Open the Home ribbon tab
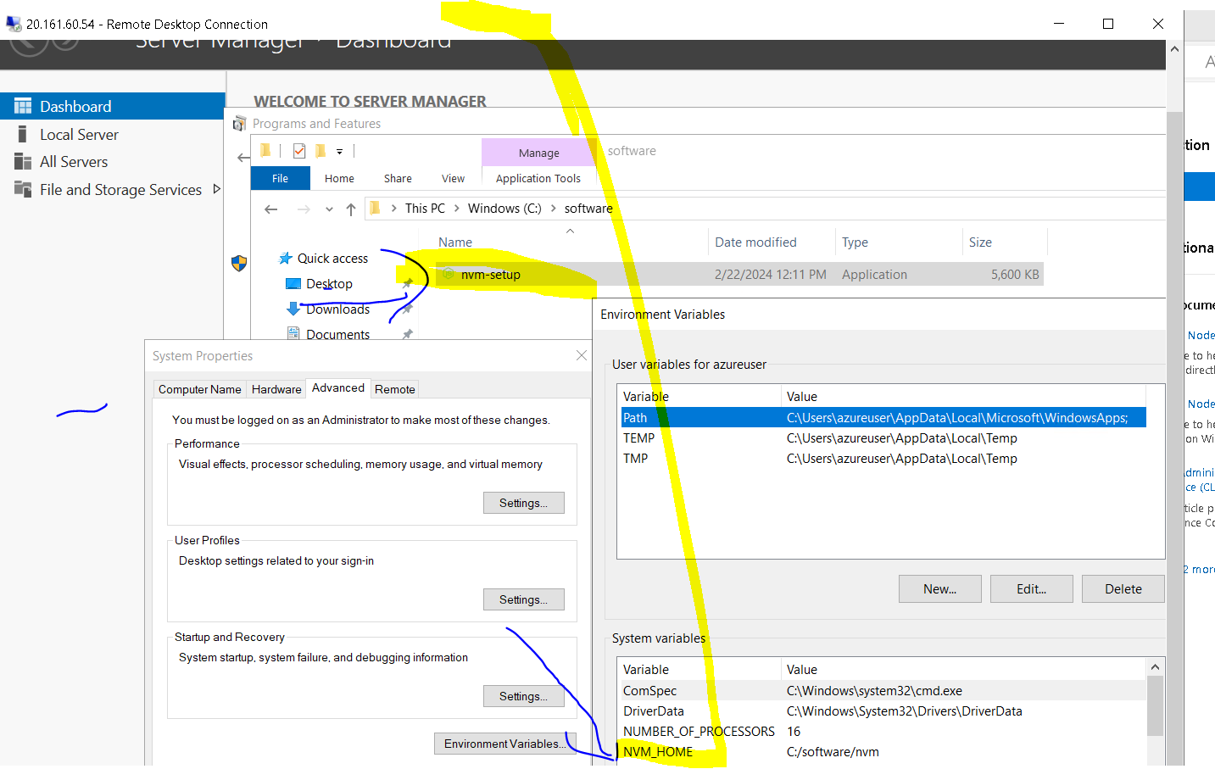The image size is (1215, 769). point(339,178)
